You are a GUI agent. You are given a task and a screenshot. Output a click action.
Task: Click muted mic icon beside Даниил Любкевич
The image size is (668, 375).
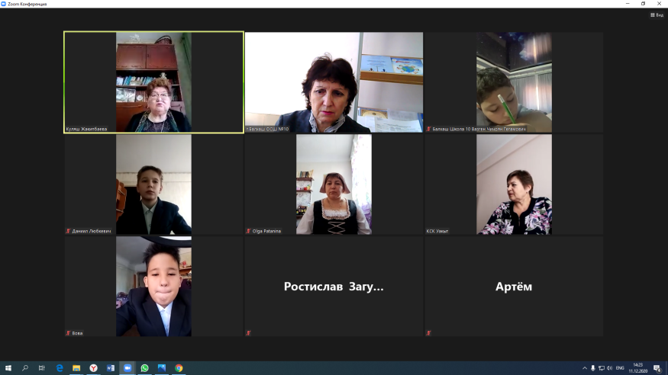coord(69,231)
